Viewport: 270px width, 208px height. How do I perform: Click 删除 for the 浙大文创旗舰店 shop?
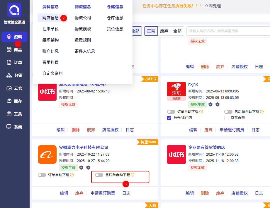pos(76,130)
